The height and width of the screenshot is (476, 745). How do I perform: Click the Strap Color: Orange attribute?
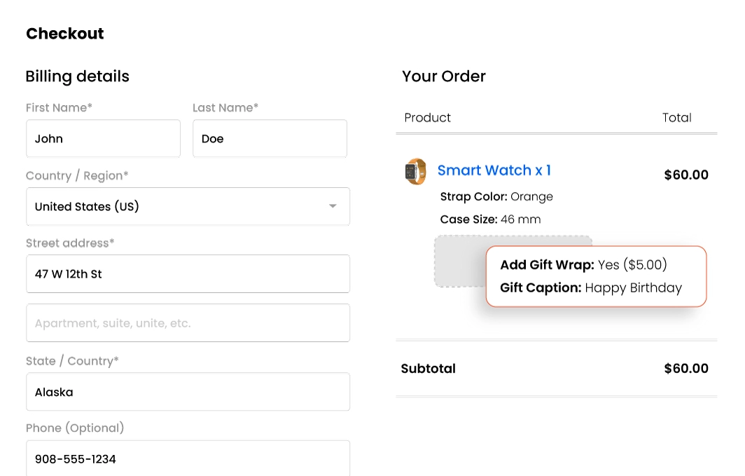496,196
